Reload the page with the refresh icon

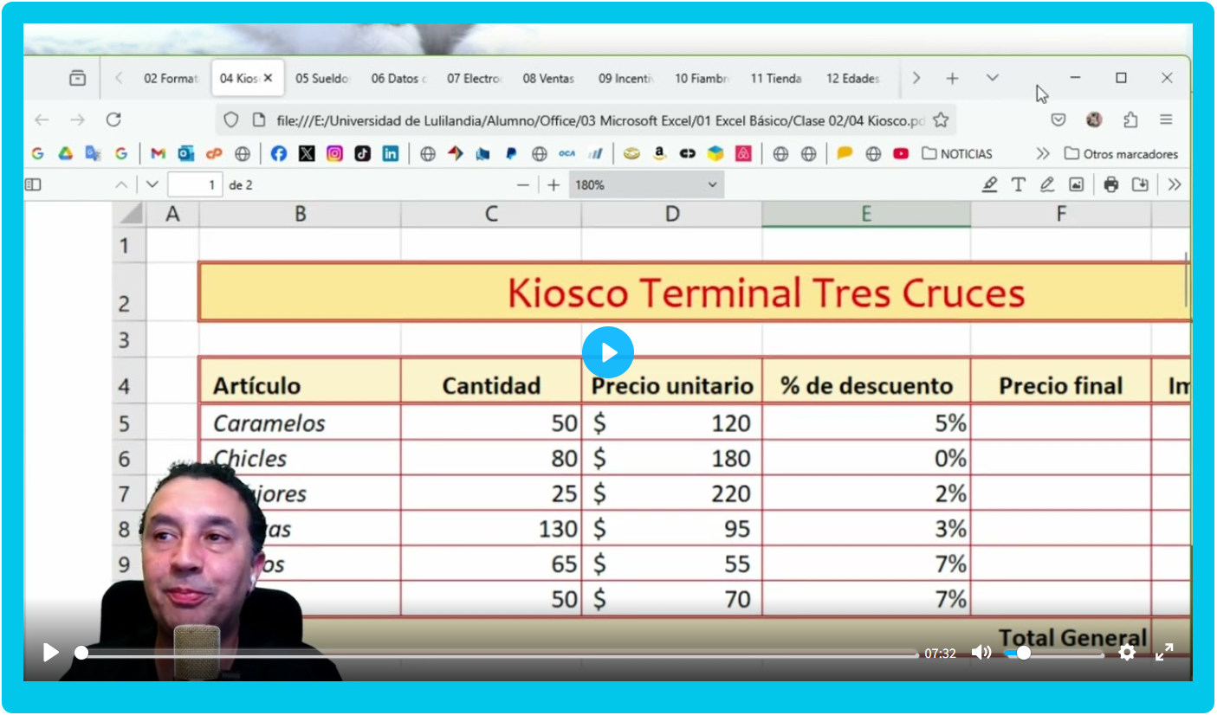pos(113,119)
